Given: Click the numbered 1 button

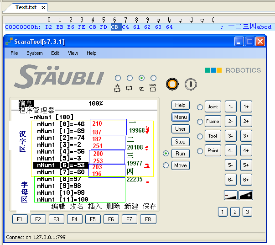Looking at the screenshot, I should pos(223,212).
